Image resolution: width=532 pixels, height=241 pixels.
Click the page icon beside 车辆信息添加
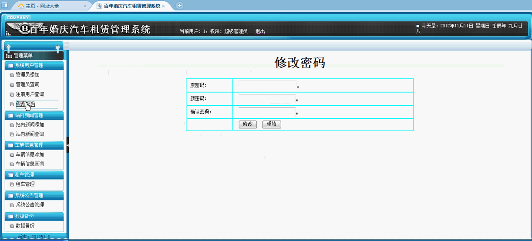(12, 154)
